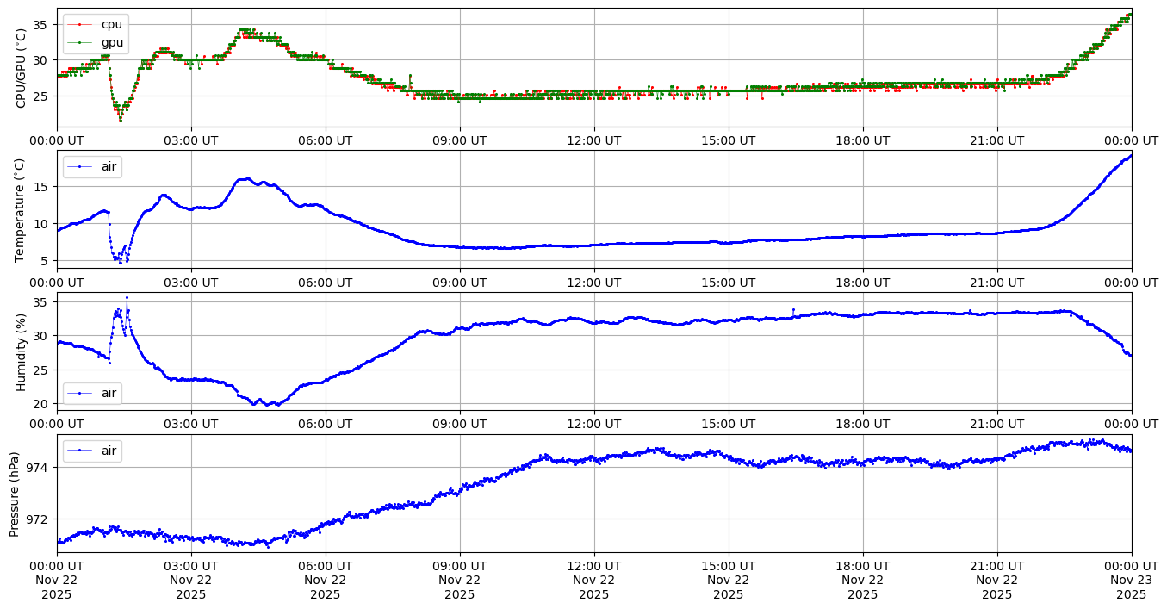Click the air legend in Humidity plot
1167x609 pixels.
tap(93, 393)
